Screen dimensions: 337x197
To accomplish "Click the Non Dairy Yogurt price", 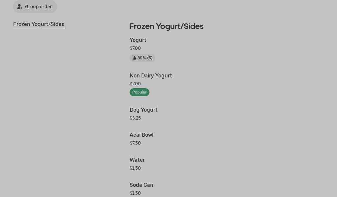I will [x=135, y=84].
